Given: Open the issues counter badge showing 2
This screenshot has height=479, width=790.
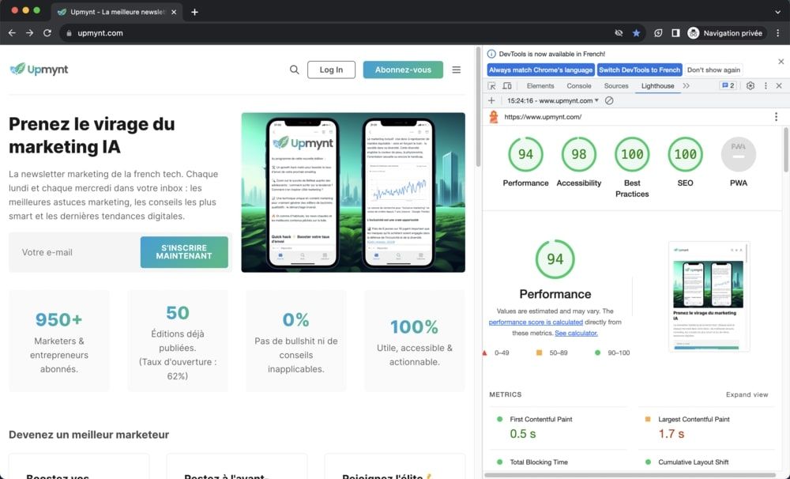Looking at the screenshot, I should point(727,85).
